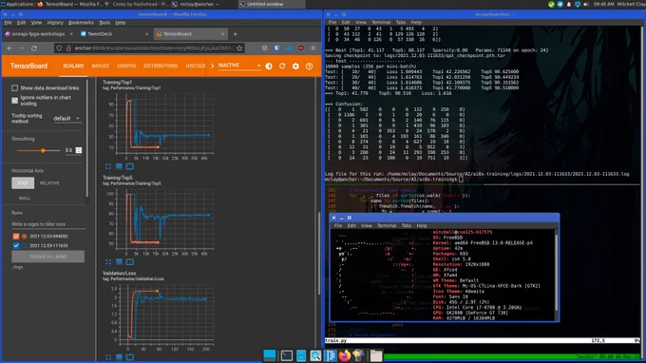Click the Firefox address bar URL
Viewport: 646px width, 363px height.
pyautogui.click(x=153, y=48)
